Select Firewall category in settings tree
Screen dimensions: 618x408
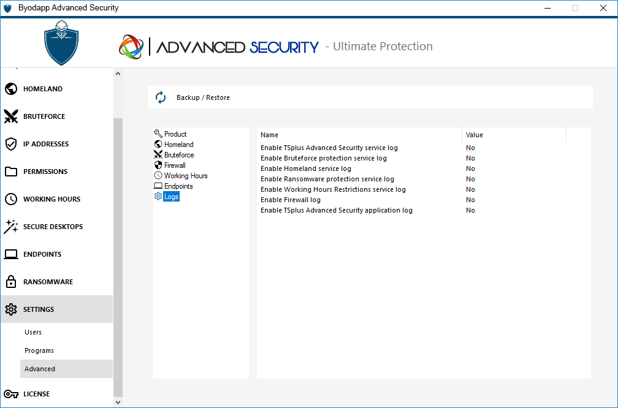[175, 165]
